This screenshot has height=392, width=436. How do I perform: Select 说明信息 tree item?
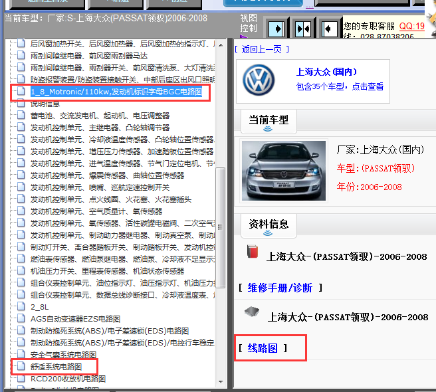[x=45, y=104]
